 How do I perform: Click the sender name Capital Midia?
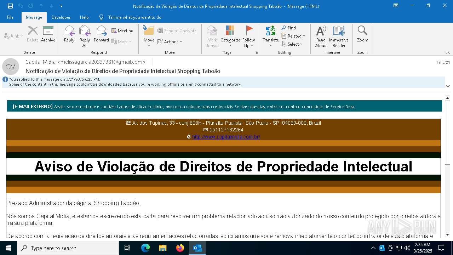point(40,62)
